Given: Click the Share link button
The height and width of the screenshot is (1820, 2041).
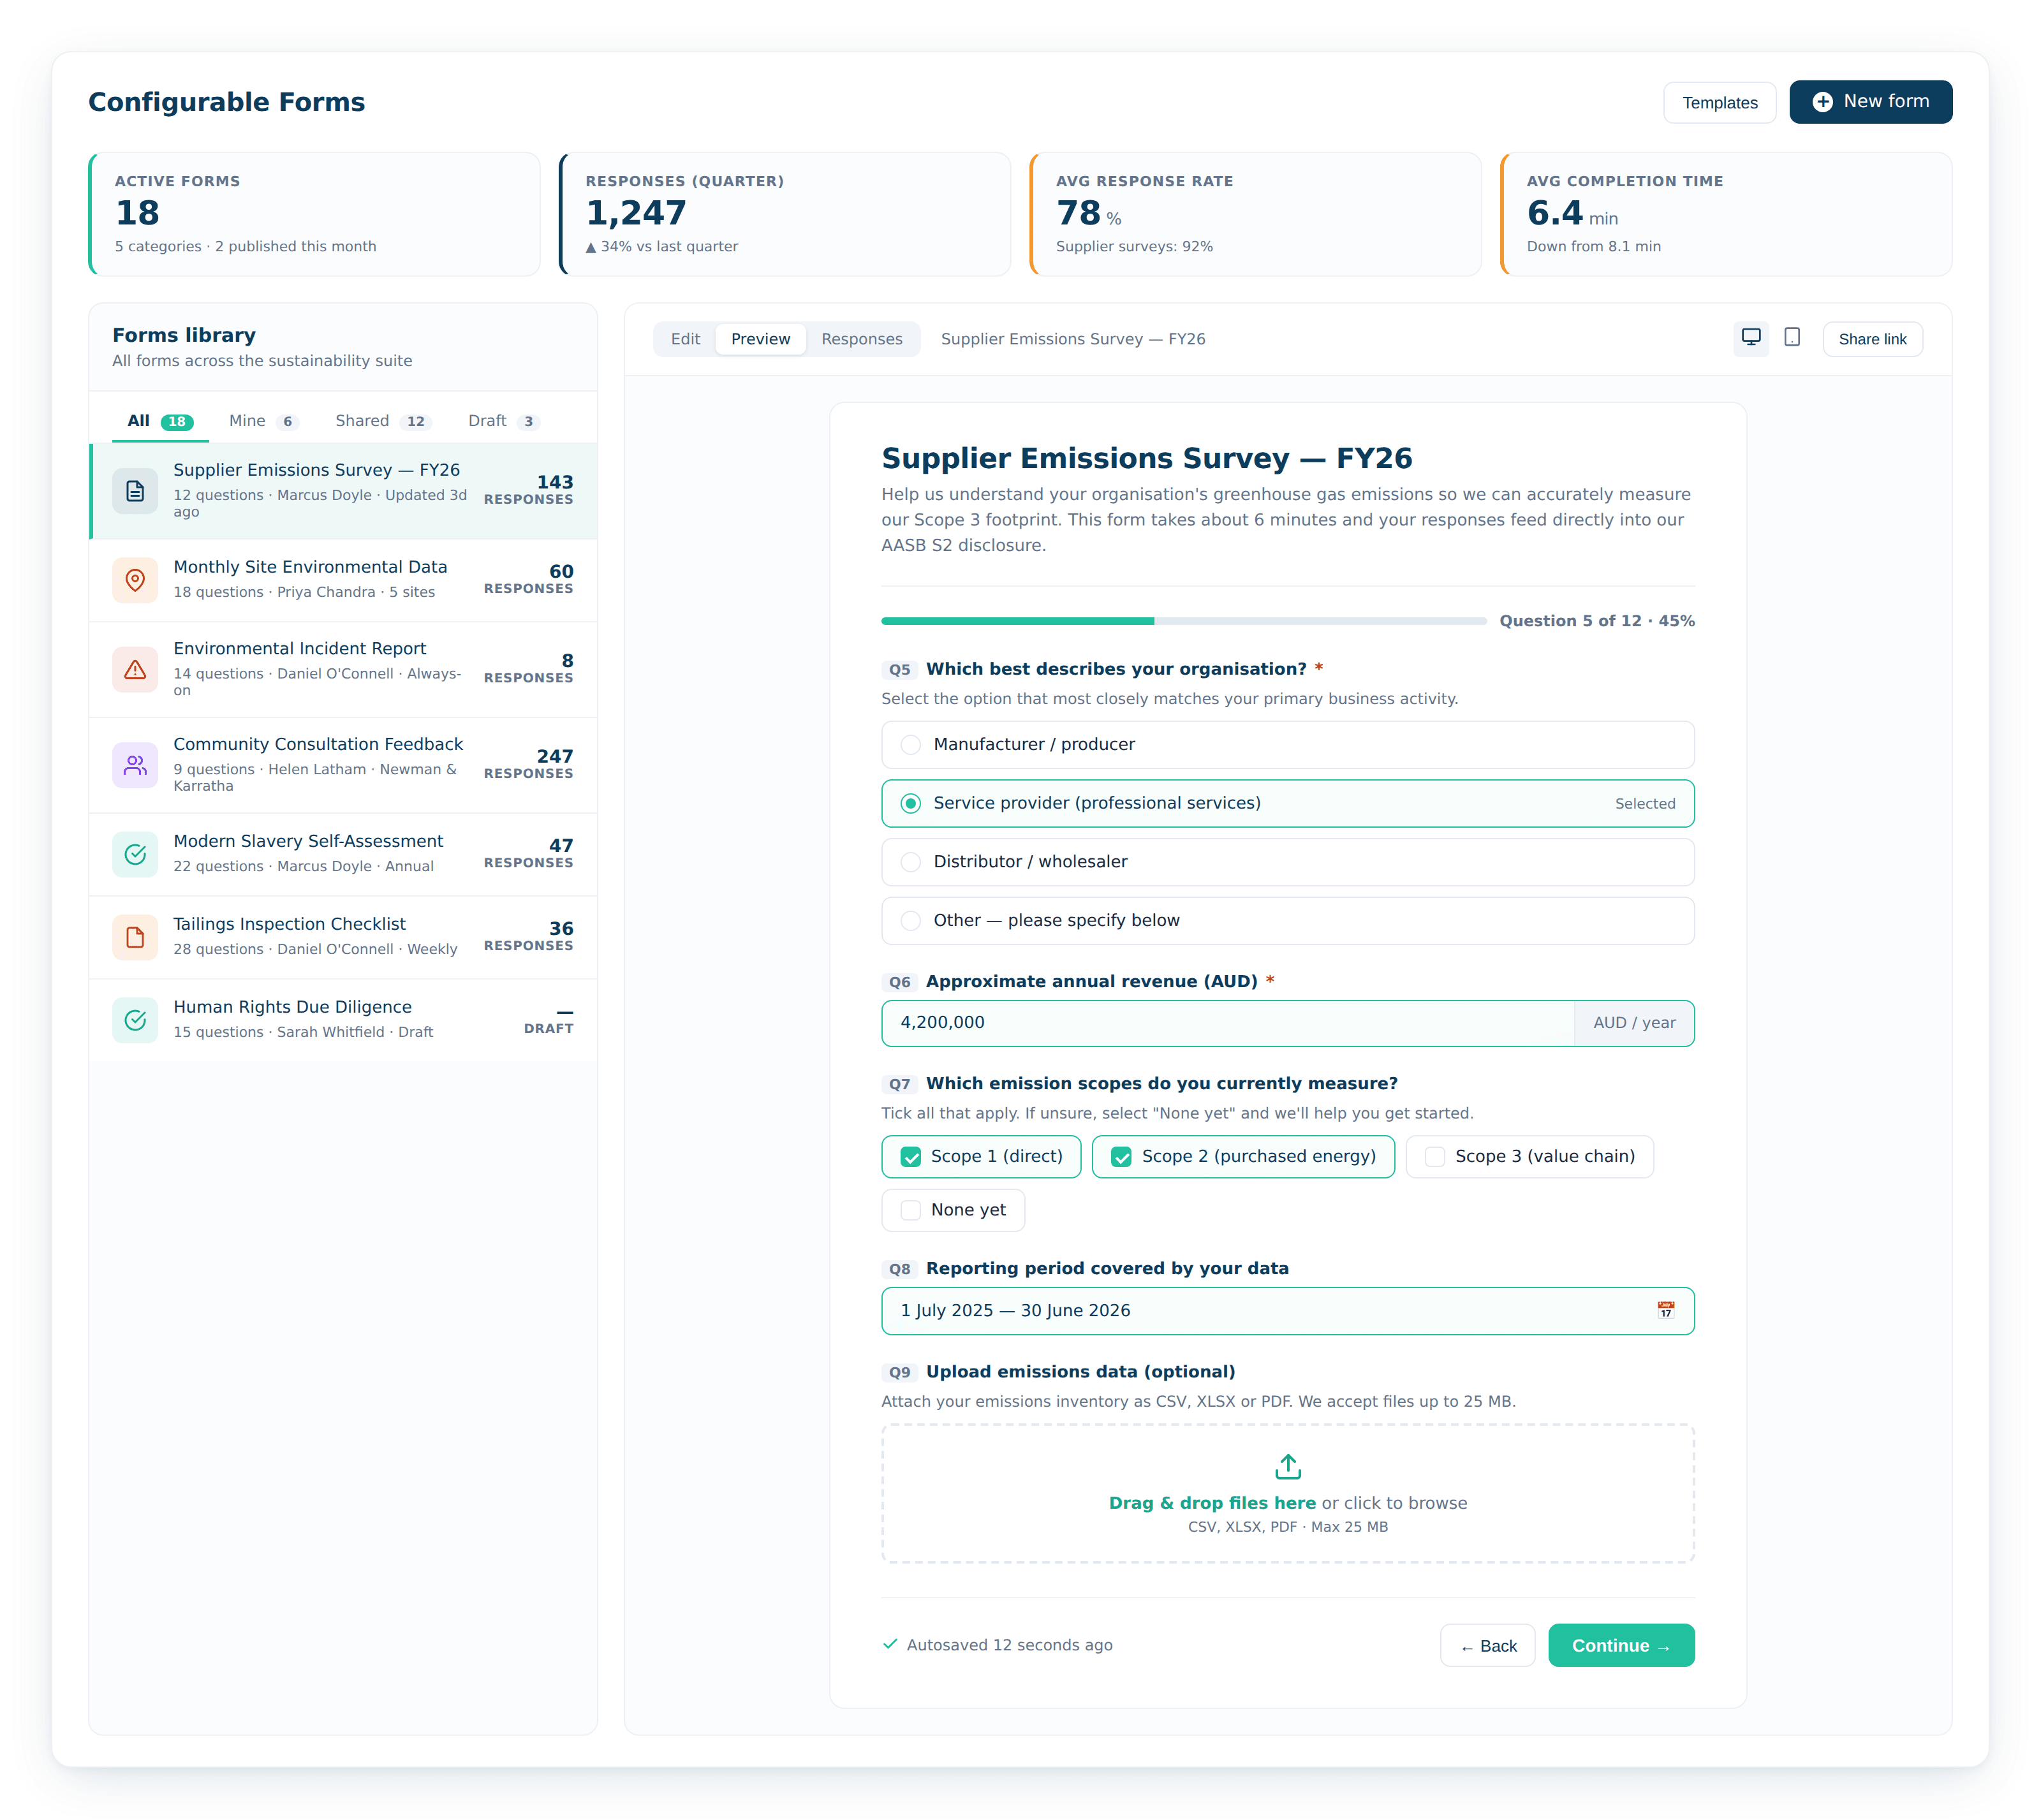Looking at the screenshot, I should pyautogui.click(x=1872, y=339).
